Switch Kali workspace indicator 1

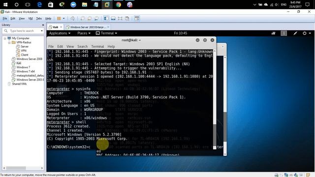[x=283, y=33]
